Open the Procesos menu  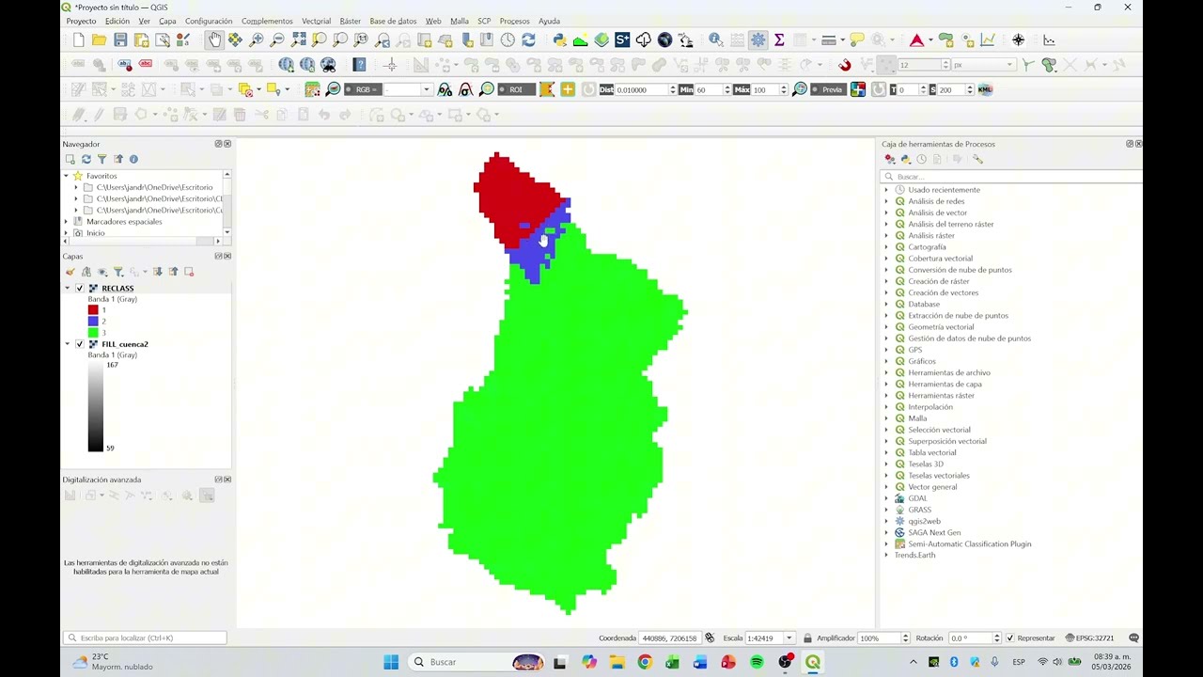point(514,21)
